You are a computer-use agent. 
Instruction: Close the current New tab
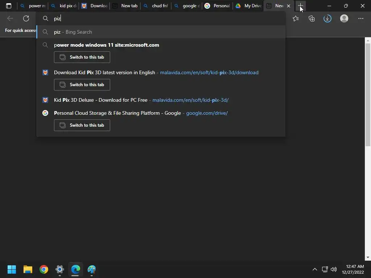288,6
